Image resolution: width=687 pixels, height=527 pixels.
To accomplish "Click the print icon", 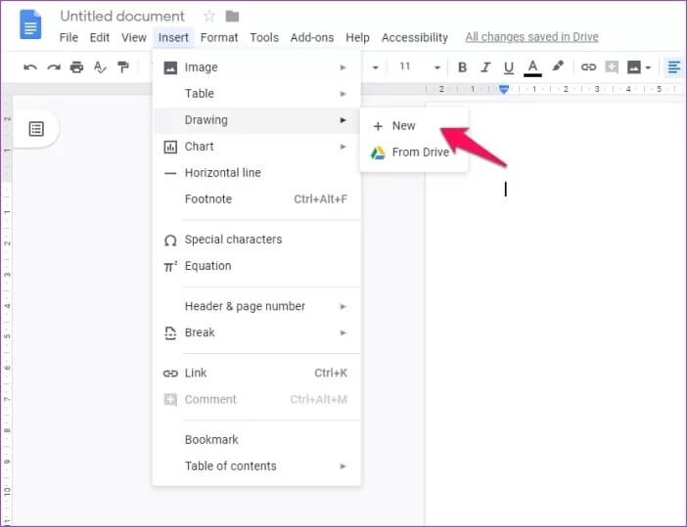I will pyautogui.click(x=76, y=67).
